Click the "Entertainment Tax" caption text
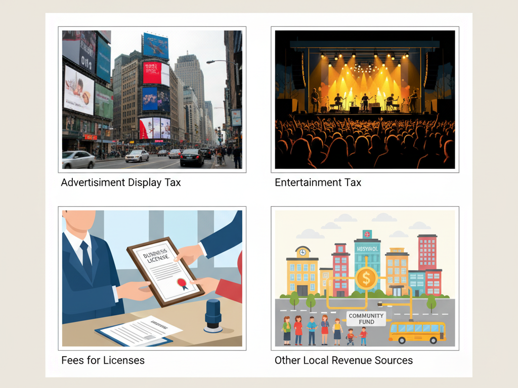Image resolution: width=518 pixels, height=388 pixels. point(318,182)
